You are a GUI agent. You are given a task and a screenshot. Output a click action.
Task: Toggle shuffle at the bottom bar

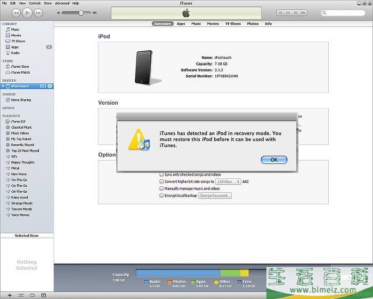pos(21,295)
